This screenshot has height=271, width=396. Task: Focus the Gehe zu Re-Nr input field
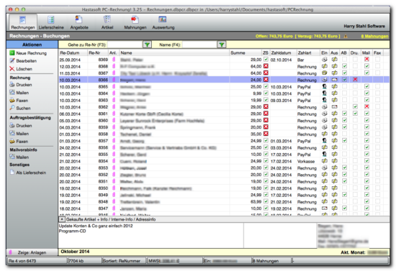(125, 45)
